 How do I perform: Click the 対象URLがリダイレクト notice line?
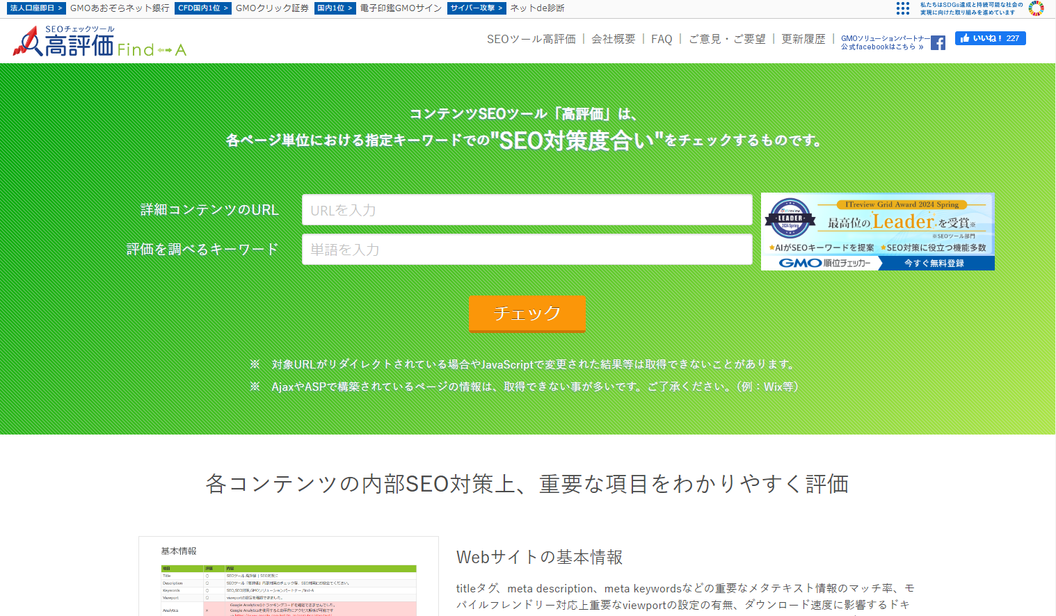pyautogui.click(x=523, y=364)
